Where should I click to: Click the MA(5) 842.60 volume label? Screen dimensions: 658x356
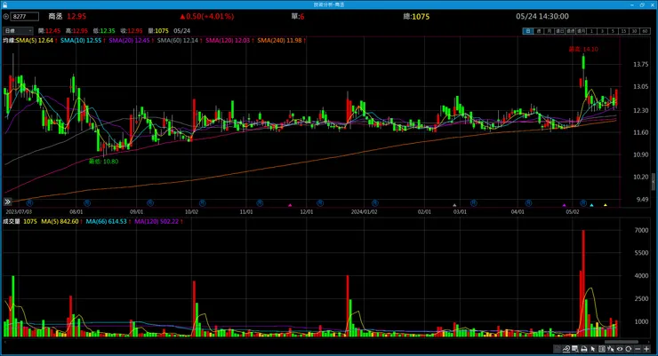(60, 222)
